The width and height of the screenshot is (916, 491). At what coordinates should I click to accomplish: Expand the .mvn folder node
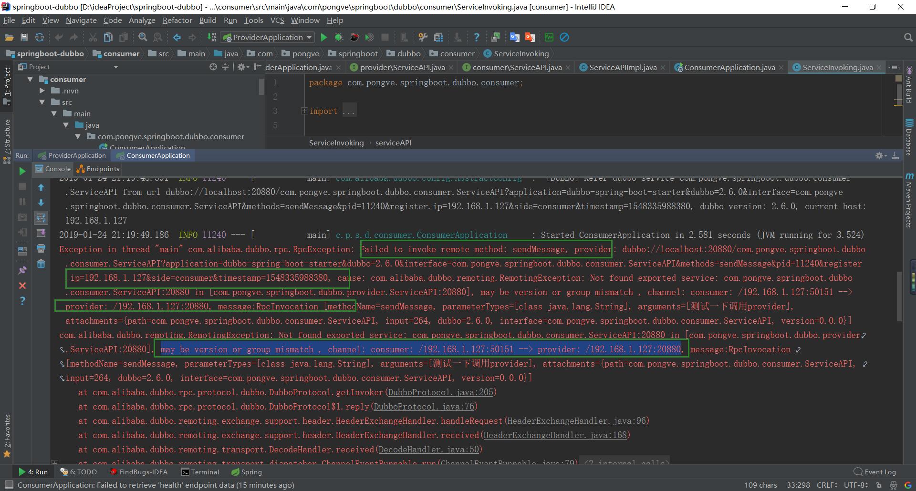tap(42, 91)
